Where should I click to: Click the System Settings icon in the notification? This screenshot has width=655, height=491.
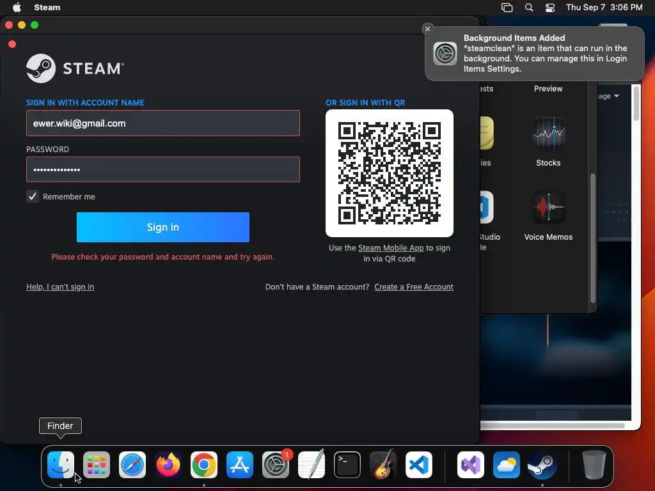click(445, 54)
